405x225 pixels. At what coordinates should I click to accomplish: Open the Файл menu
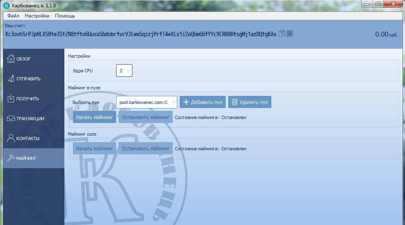coord(13,16)
